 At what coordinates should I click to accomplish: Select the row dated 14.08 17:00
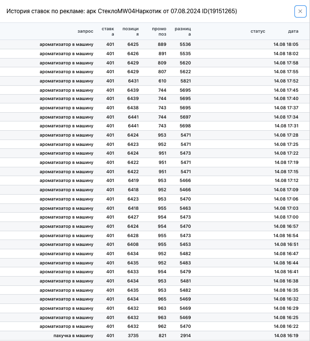(x=155, y=217)
